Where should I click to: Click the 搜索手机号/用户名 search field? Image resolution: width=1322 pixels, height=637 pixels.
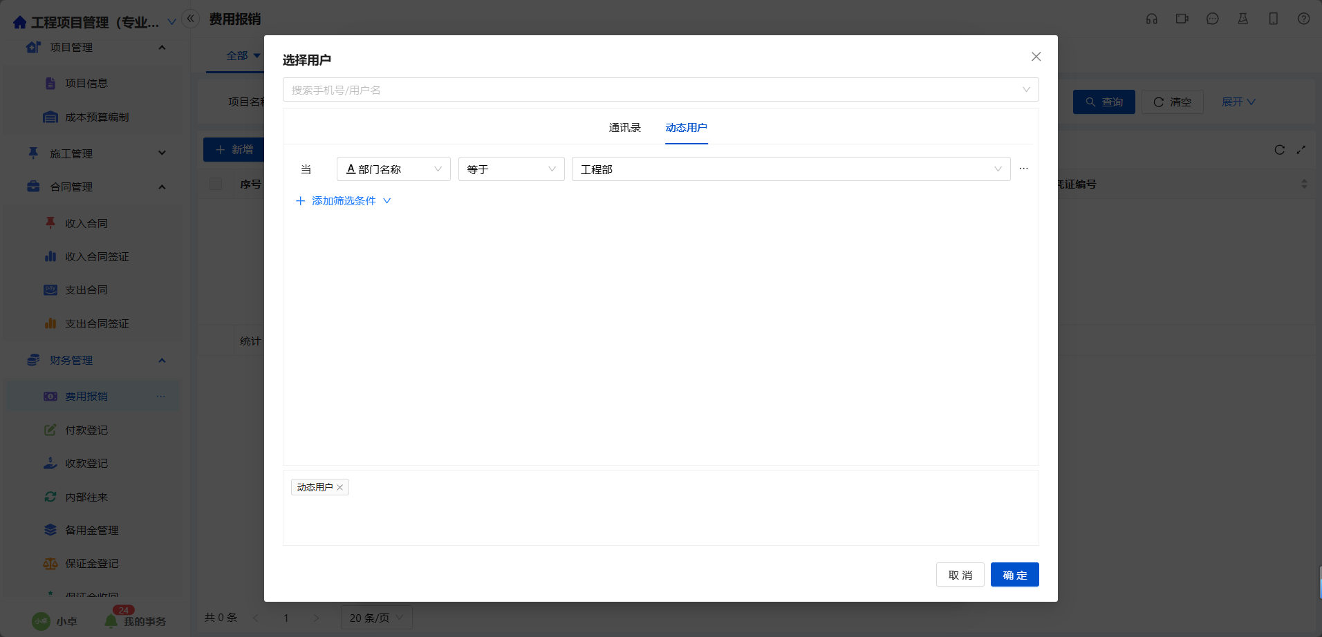tap(650, 90)
